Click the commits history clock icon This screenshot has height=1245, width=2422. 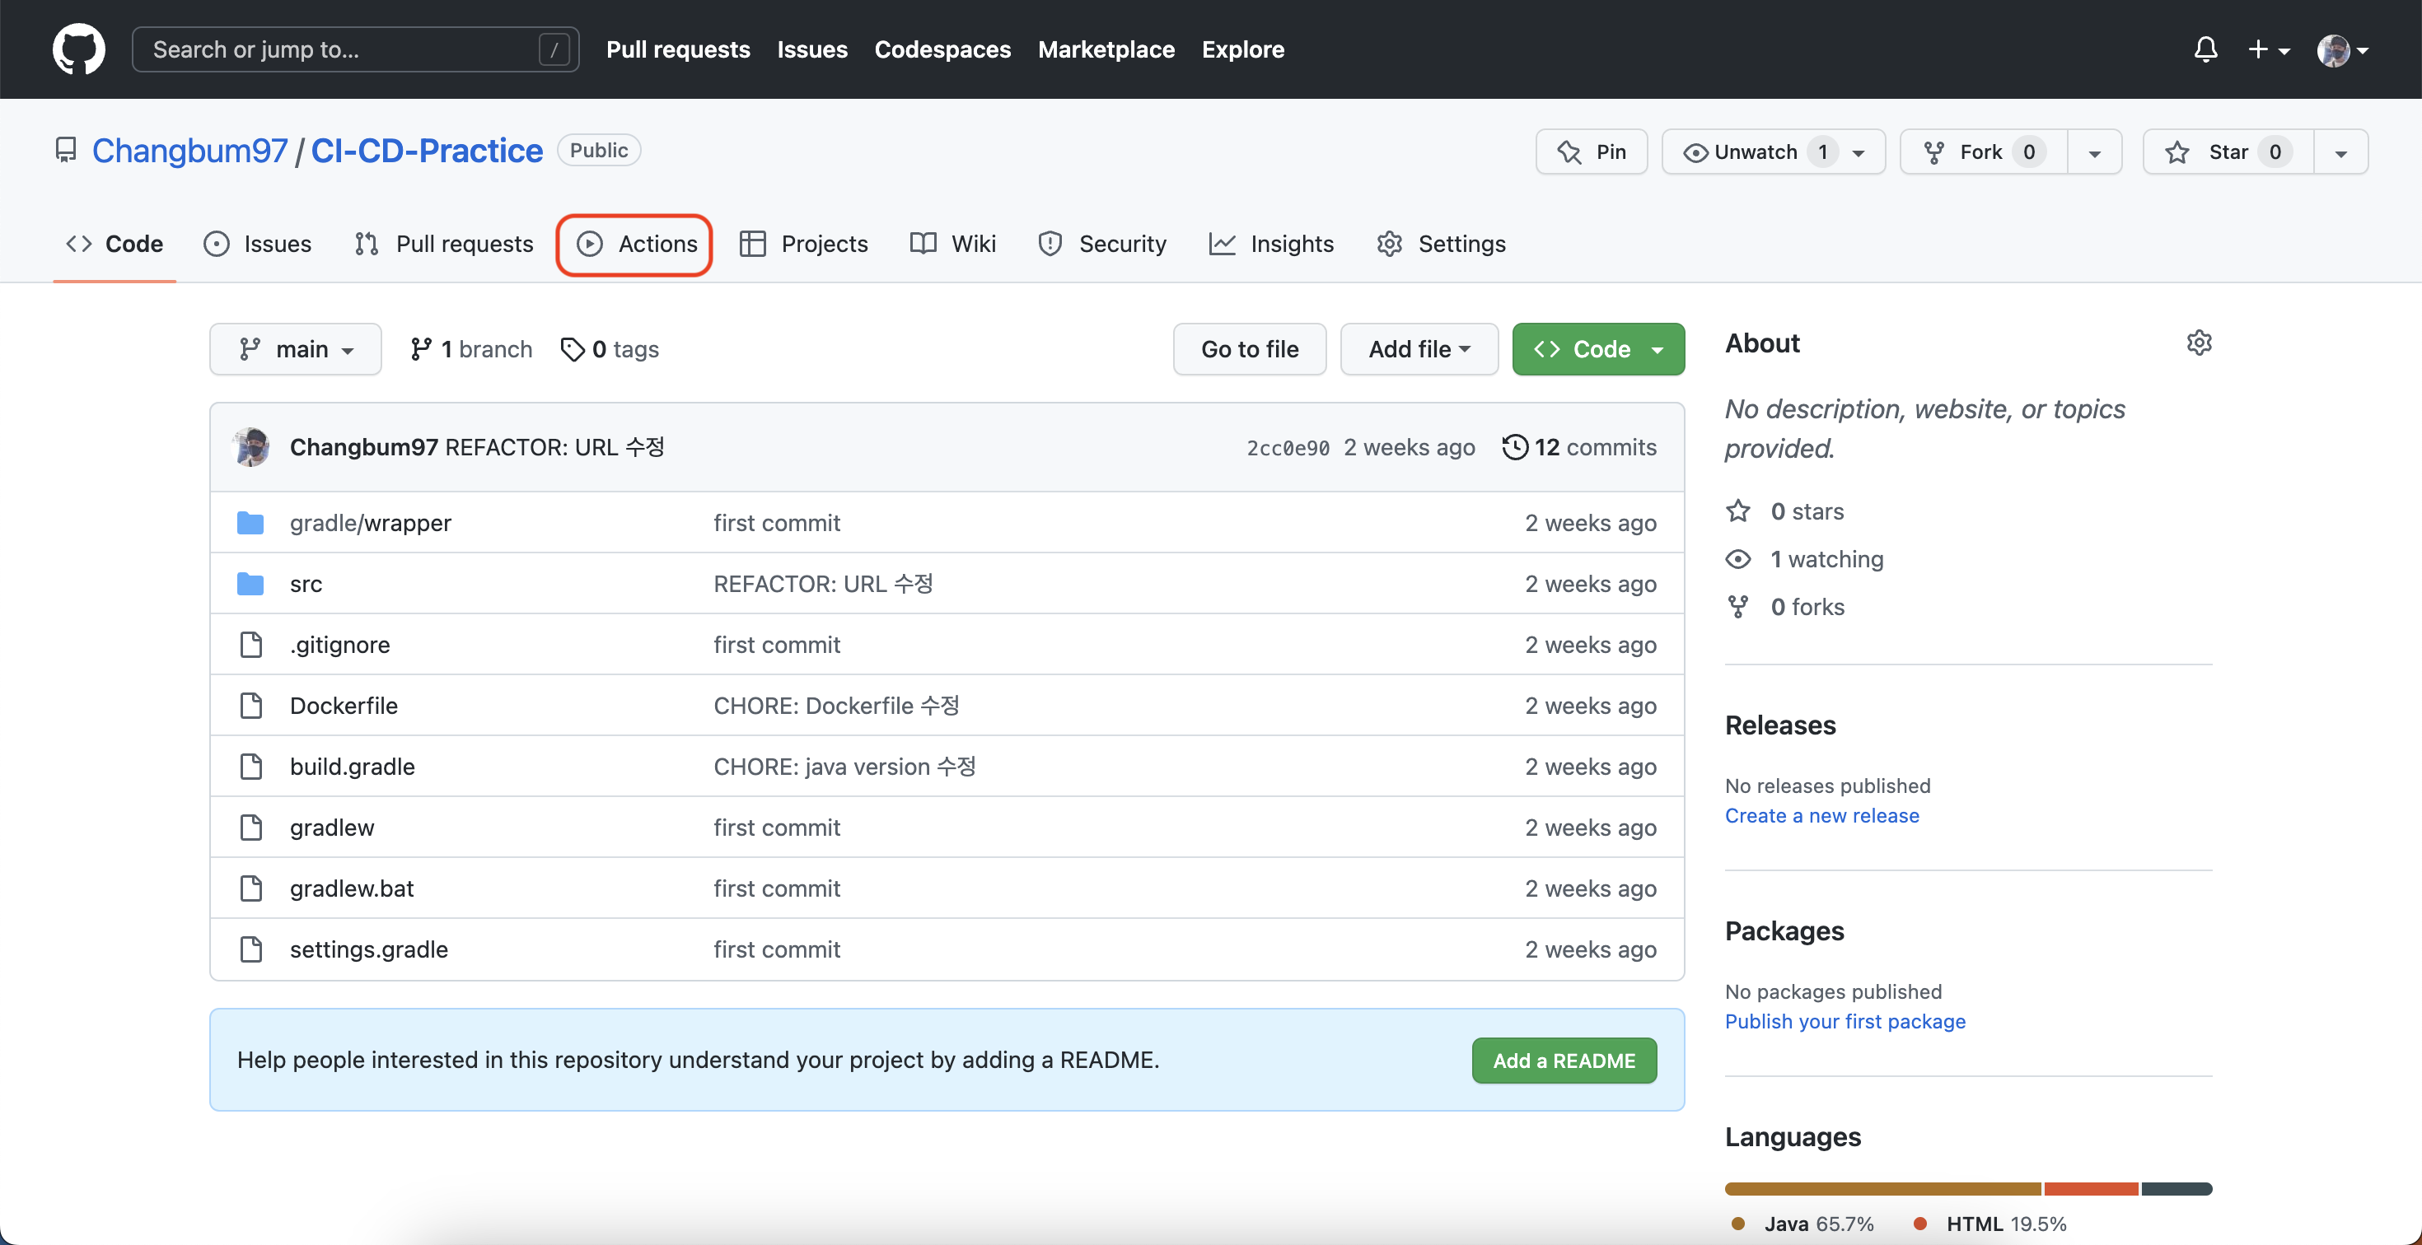click(1514, 447)
